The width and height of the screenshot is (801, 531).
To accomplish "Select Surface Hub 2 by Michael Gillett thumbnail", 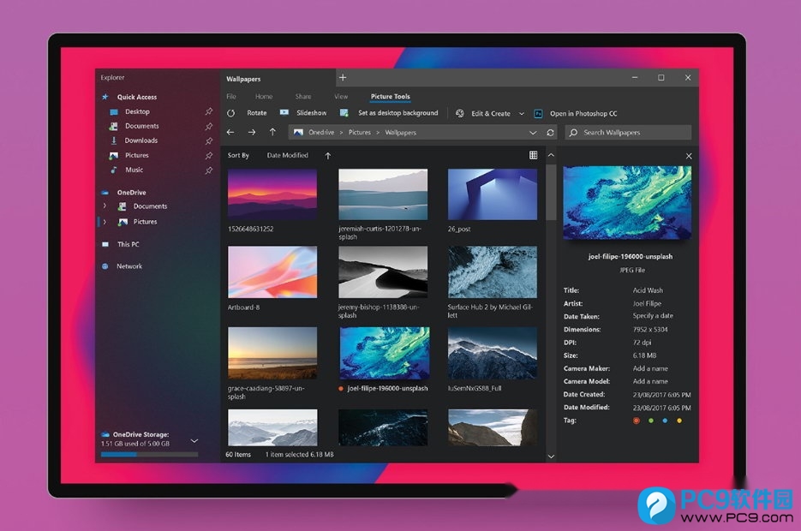I will [x=493, y=272].
